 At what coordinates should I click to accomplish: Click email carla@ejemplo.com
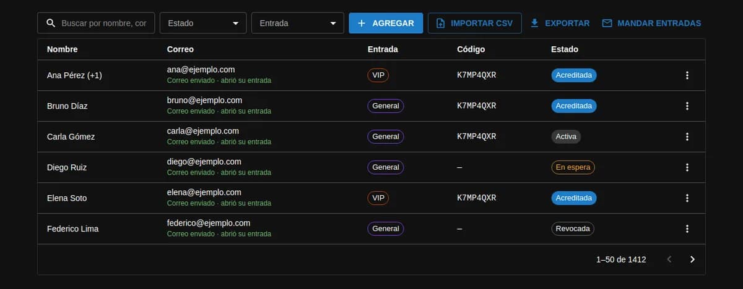pyautogui.click(x=203, y=131)
